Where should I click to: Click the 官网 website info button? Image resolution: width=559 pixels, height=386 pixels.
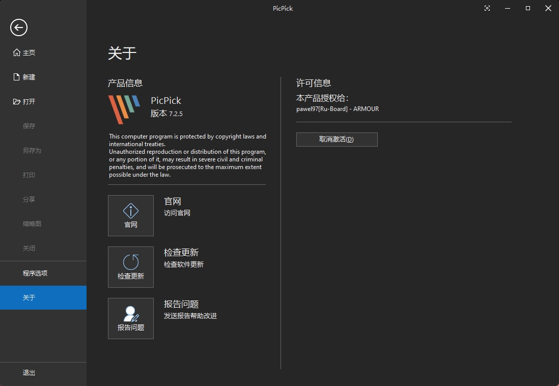(131, 215)
